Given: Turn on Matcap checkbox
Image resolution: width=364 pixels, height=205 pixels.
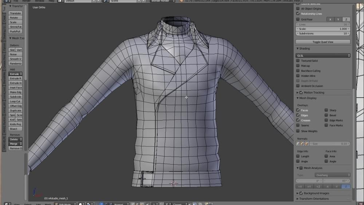Looking at the screenshot, I should pos(298,66).
